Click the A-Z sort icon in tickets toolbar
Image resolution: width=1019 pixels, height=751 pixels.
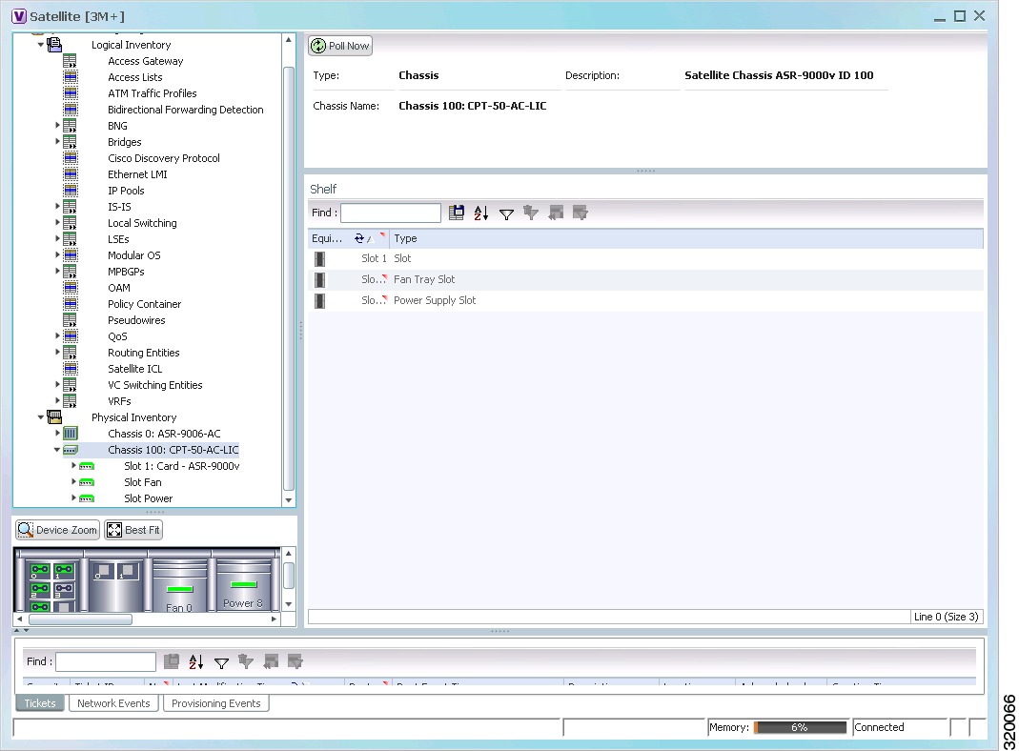[x=196, y=661]
